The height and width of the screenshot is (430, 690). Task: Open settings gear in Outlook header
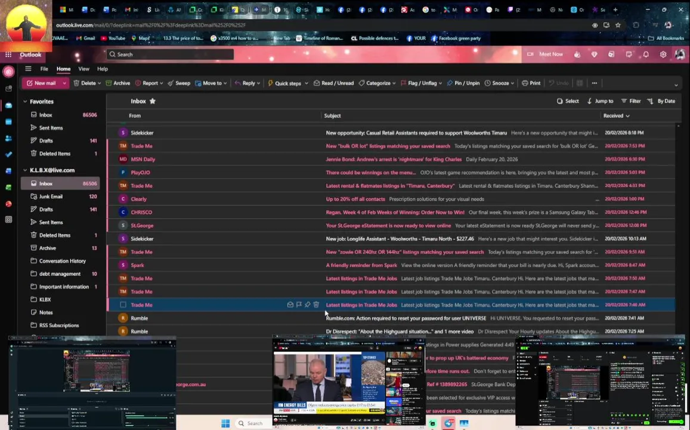point(663,54)
